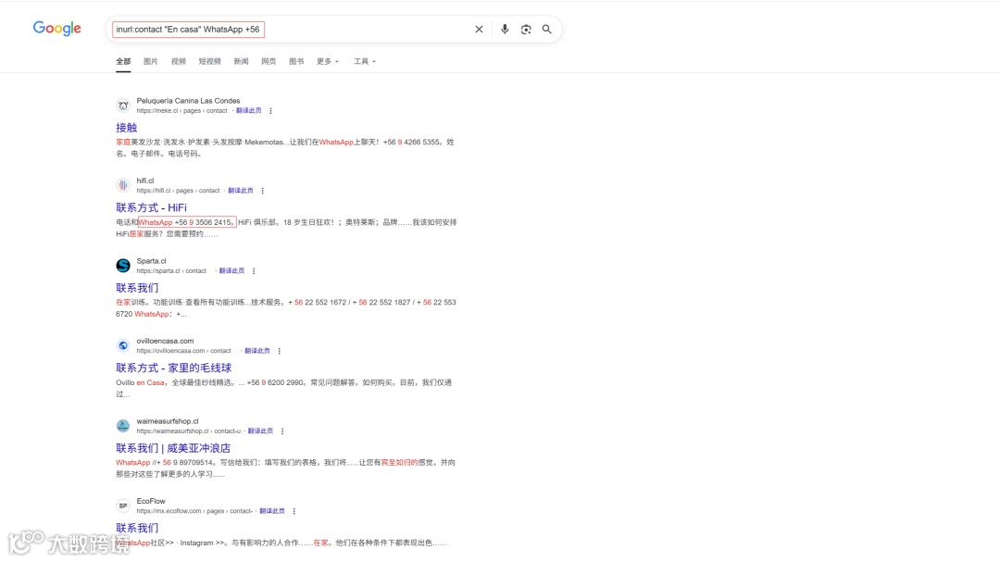Click 翻译此页 for the waimeasurfshop.cl result
Screen dimensions: 1000x562
point(260,431)
